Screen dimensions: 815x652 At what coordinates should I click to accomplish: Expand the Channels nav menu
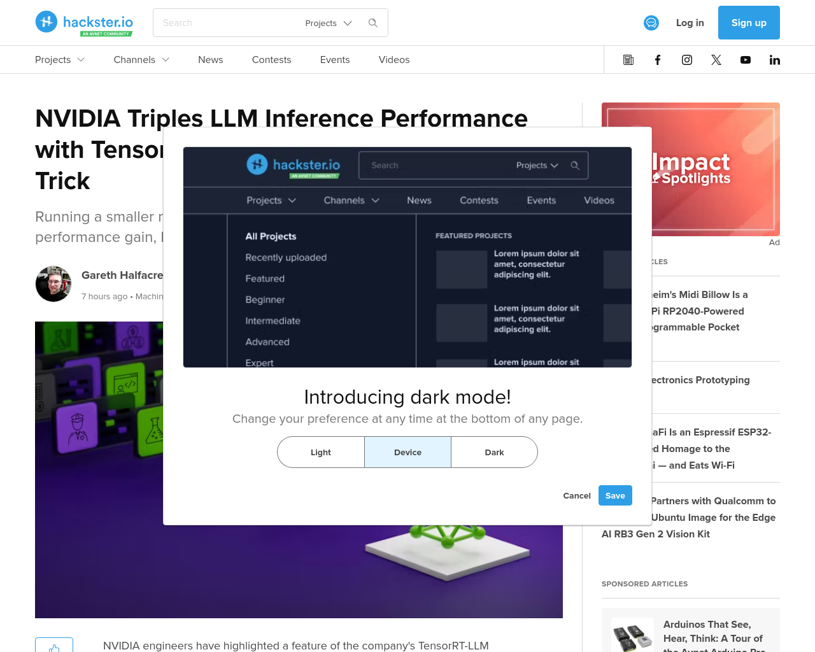click(141, 60)
